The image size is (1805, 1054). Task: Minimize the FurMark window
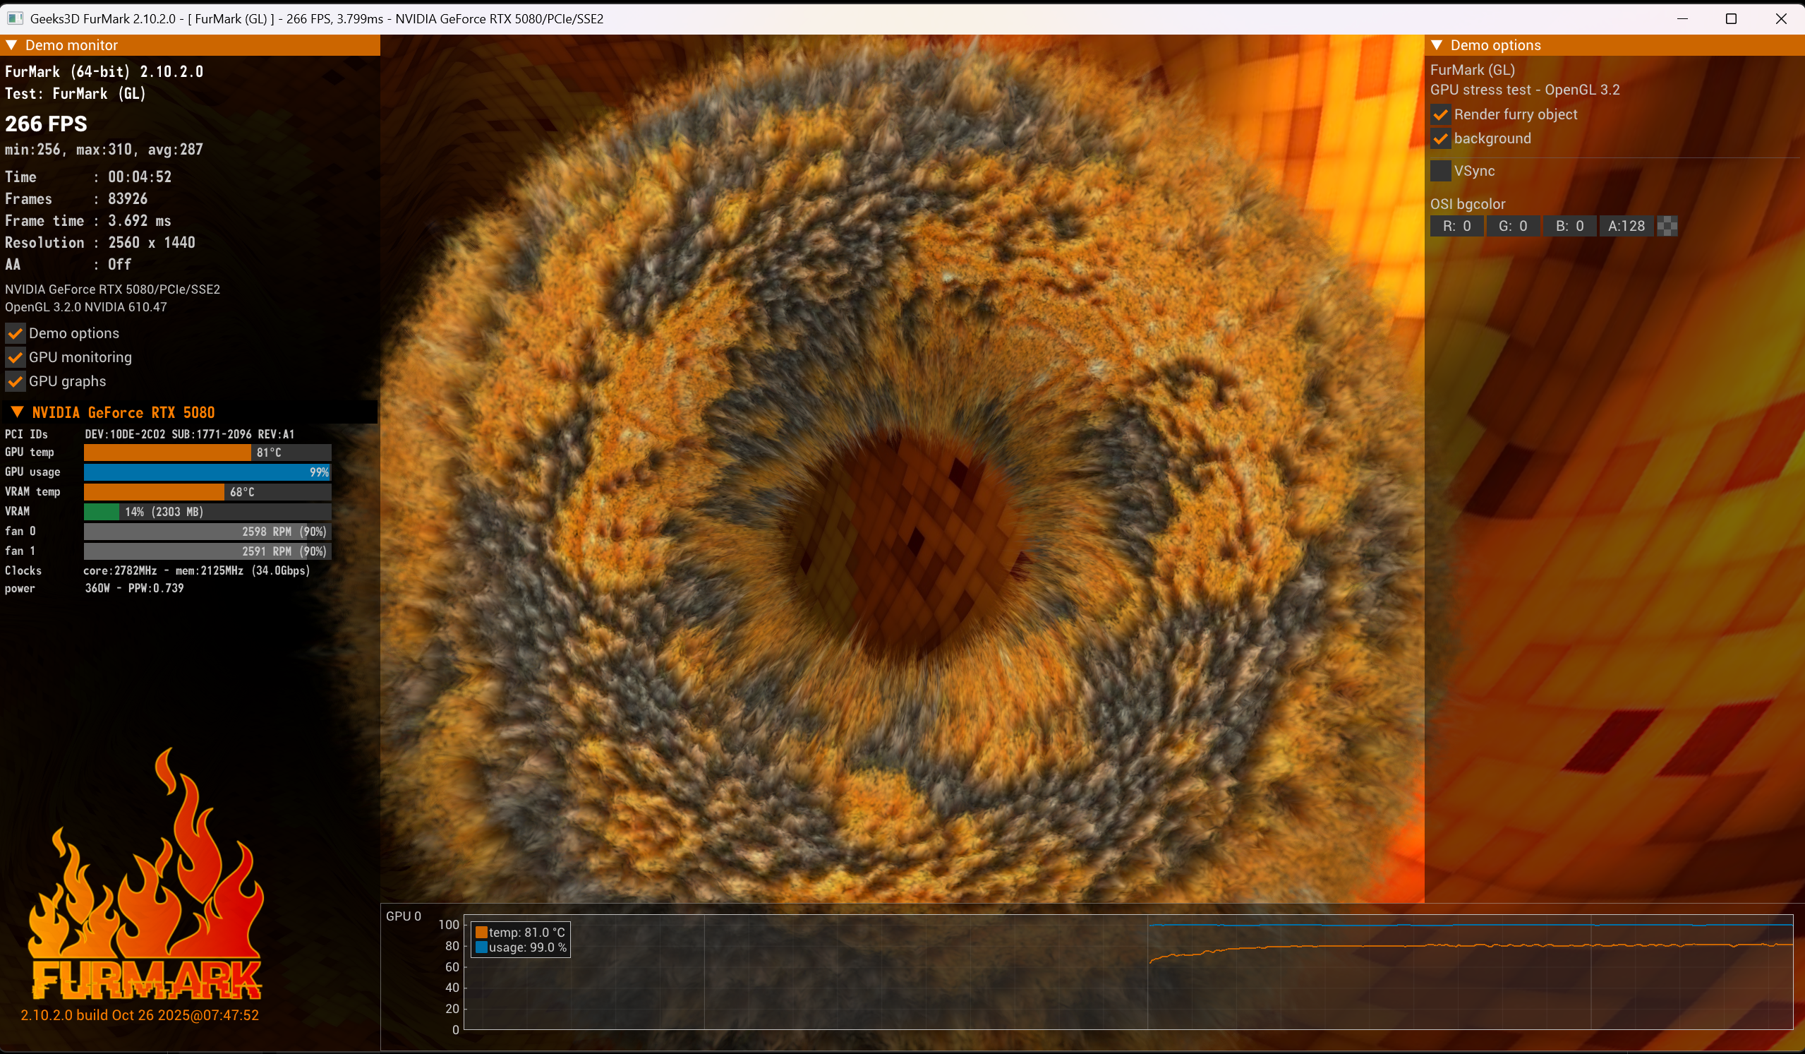point(1682,18)
